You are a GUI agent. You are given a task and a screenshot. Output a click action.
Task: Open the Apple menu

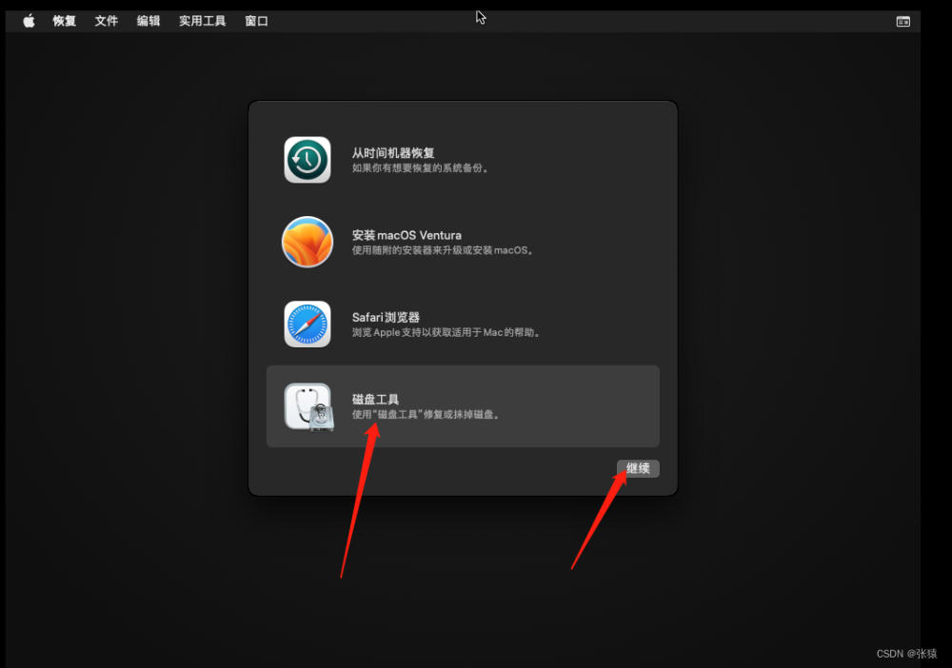tap(29, 21)
